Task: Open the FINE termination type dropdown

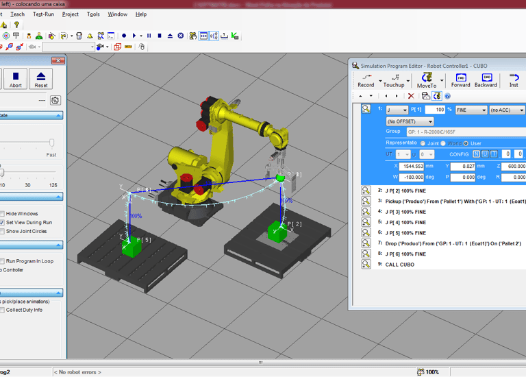Action: [x=471, y=110]
